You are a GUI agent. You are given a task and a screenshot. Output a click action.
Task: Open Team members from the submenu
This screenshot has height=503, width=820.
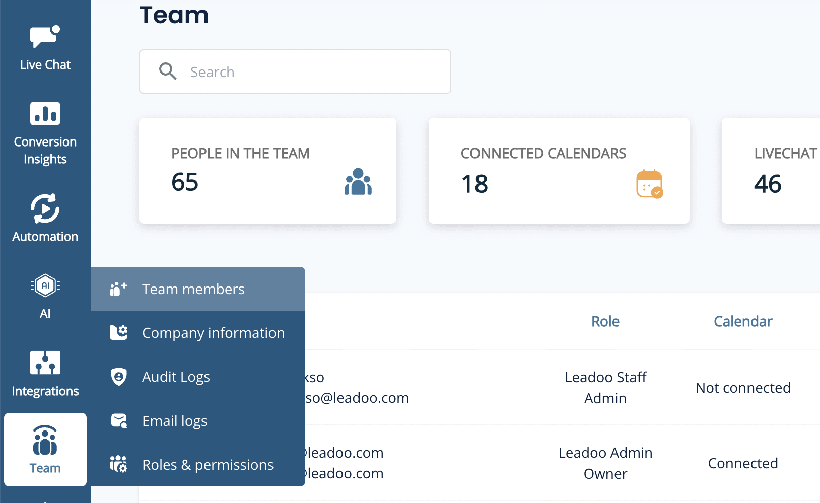[193, 289]
